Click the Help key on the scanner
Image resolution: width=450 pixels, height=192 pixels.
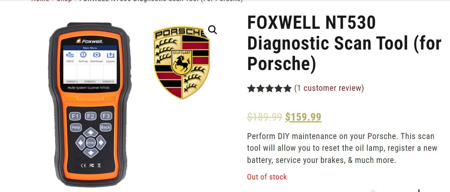click(x=76, y=127)
